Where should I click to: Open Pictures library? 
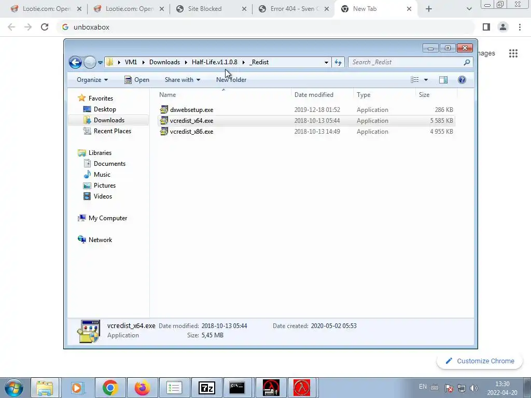pos(105,186)
